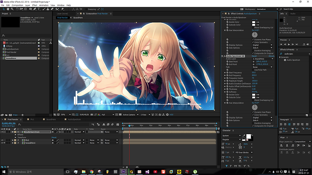This screenshot has height=175, width=312.
Task: Jump to last frame in Preview panel
Action: 297,45
